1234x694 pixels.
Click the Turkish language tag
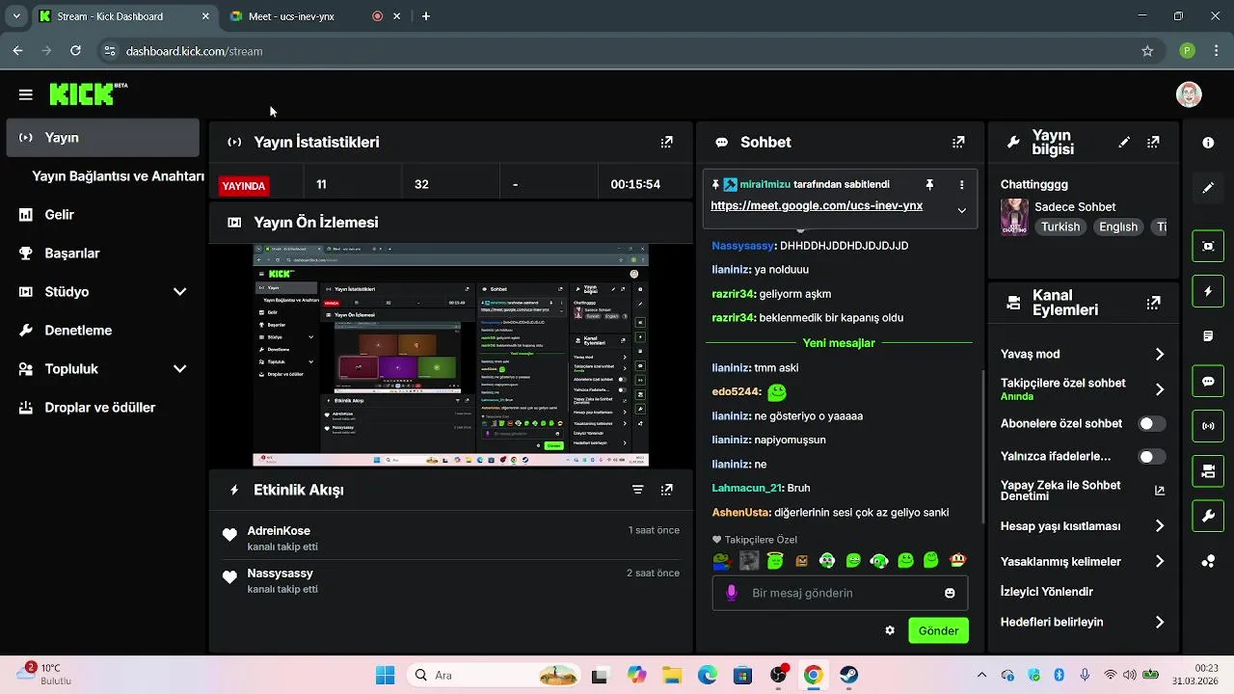pos(1060,227)
